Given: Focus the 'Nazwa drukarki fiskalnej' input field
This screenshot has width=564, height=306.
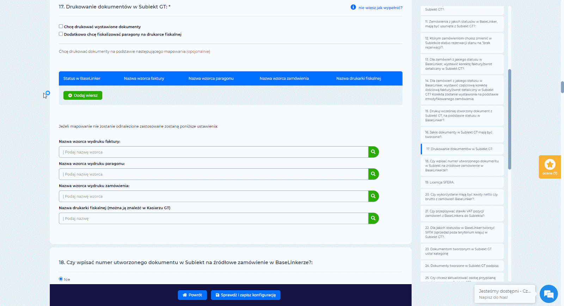Looking at the screenshot, I should [214, 219].
